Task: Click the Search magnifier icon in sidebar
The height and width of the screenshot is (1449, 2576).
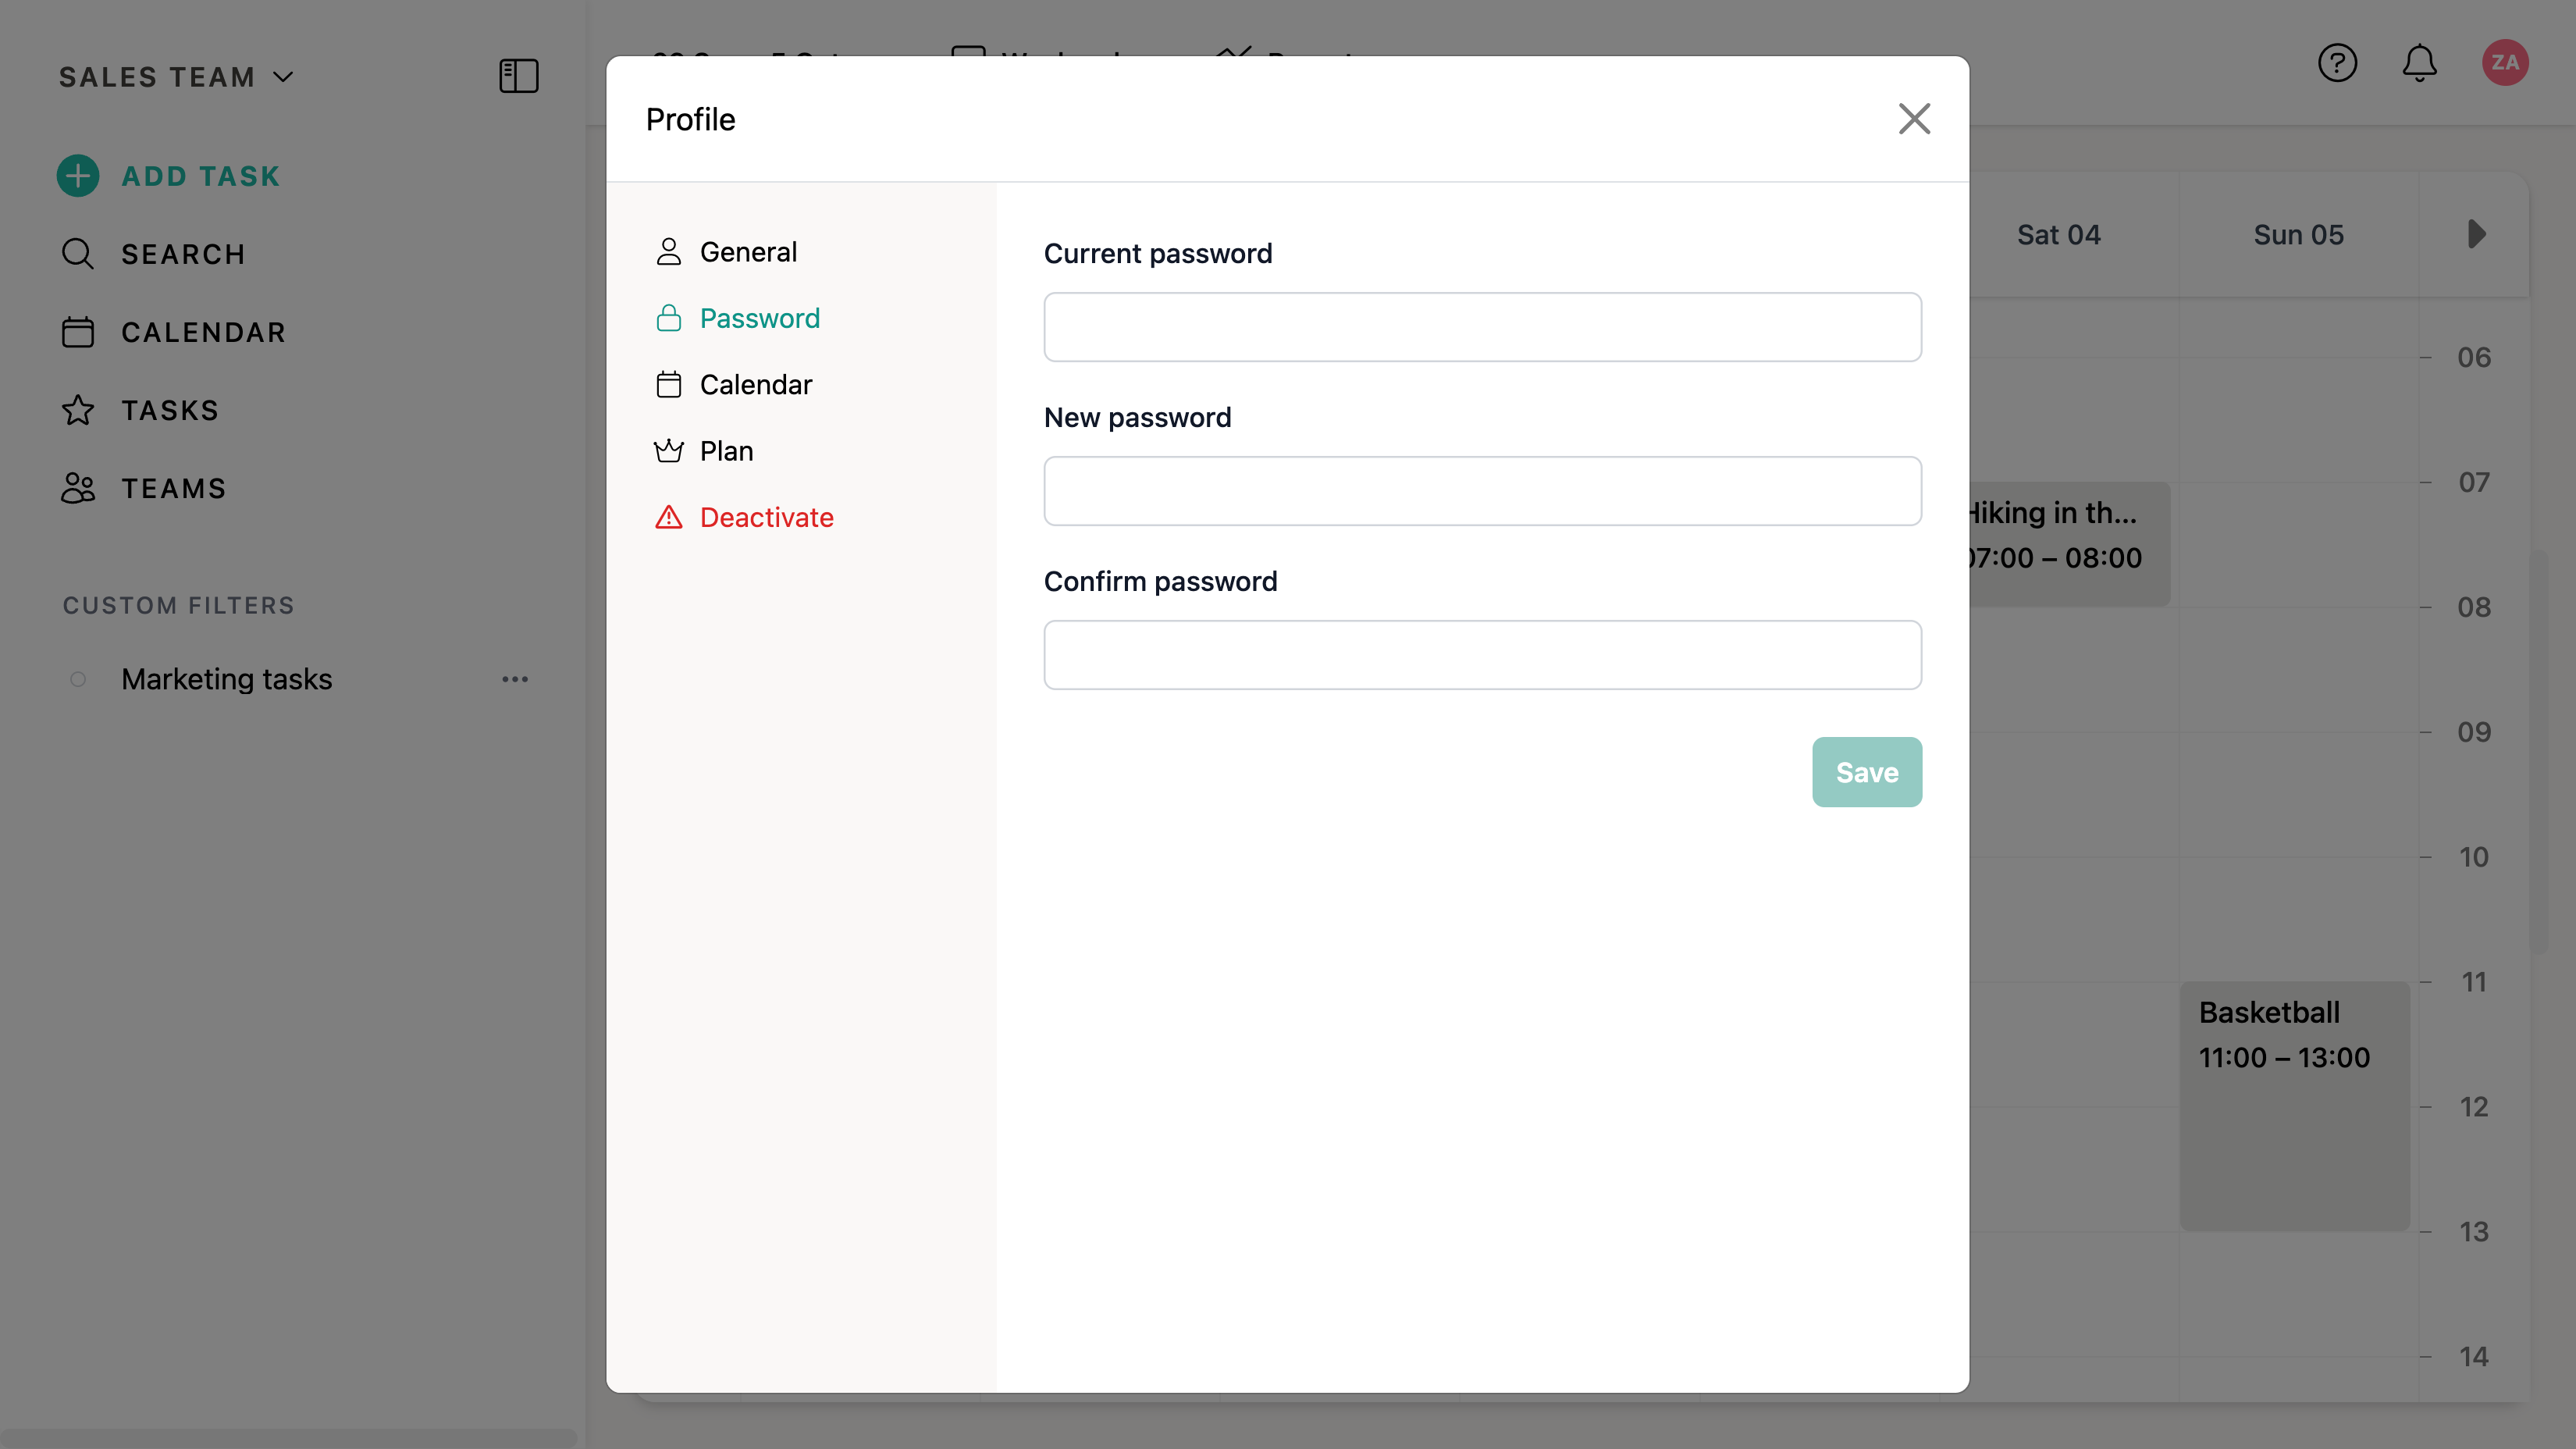Action: tap(78, 254)
